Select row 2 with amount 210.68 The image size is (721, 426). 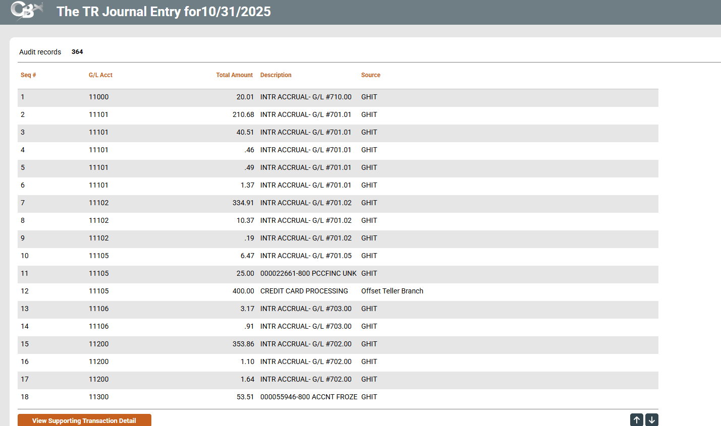[243, 114]
